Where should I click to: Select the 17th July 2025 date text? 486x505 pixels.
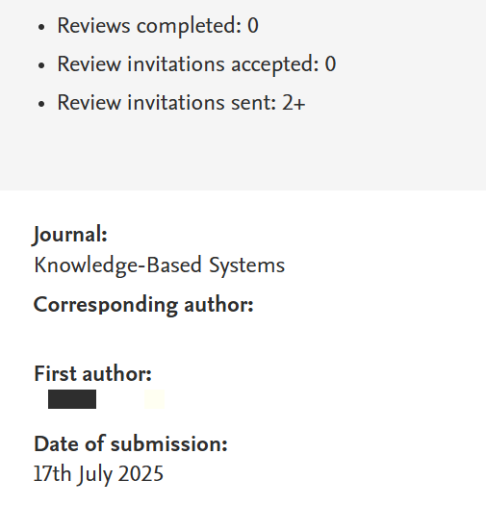(98, 474)
